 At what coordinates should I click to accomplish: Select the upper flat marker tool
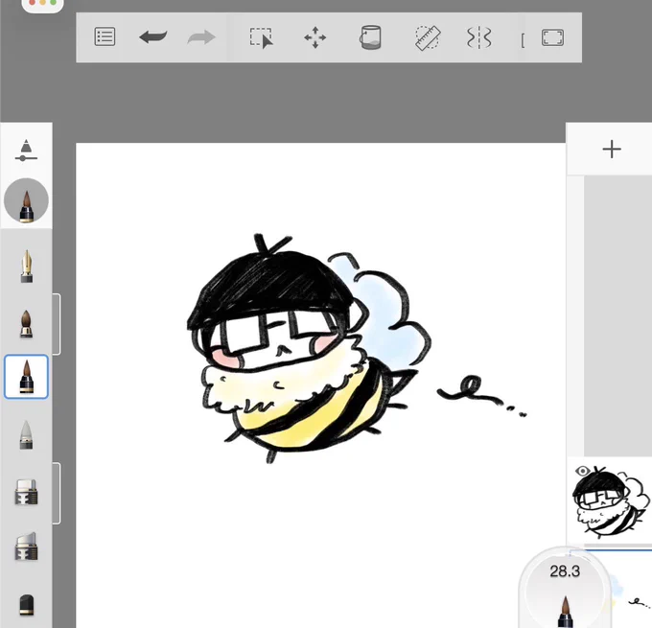point(26,492)
